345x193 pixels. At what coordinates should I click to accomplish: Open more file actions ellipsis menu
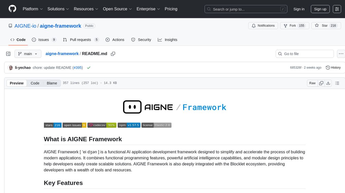341,54
